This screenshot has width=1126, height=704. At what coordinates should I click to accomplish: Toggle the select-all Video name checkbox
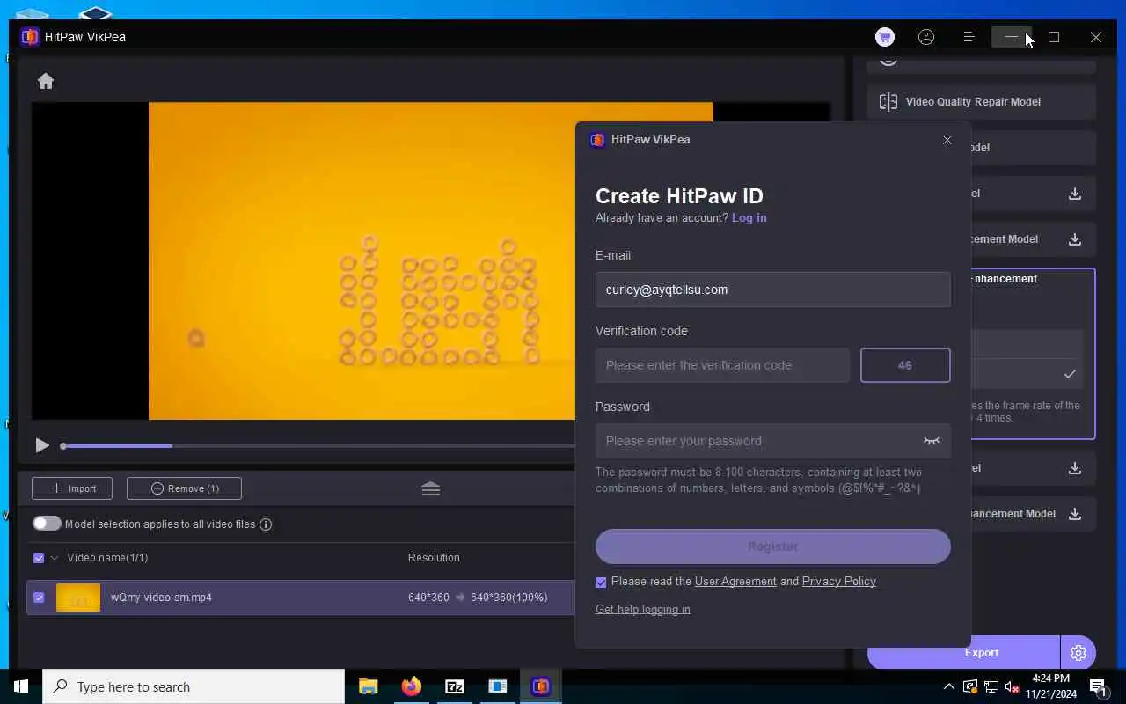pyautogui.click(x=39, y=558)
